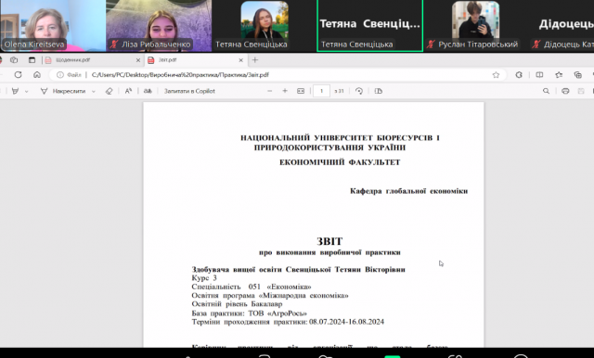Image resolution: width=594 pixels, height=358 pixels.
Task: Zoom in with the plus icon
Action: click(285, 91)
